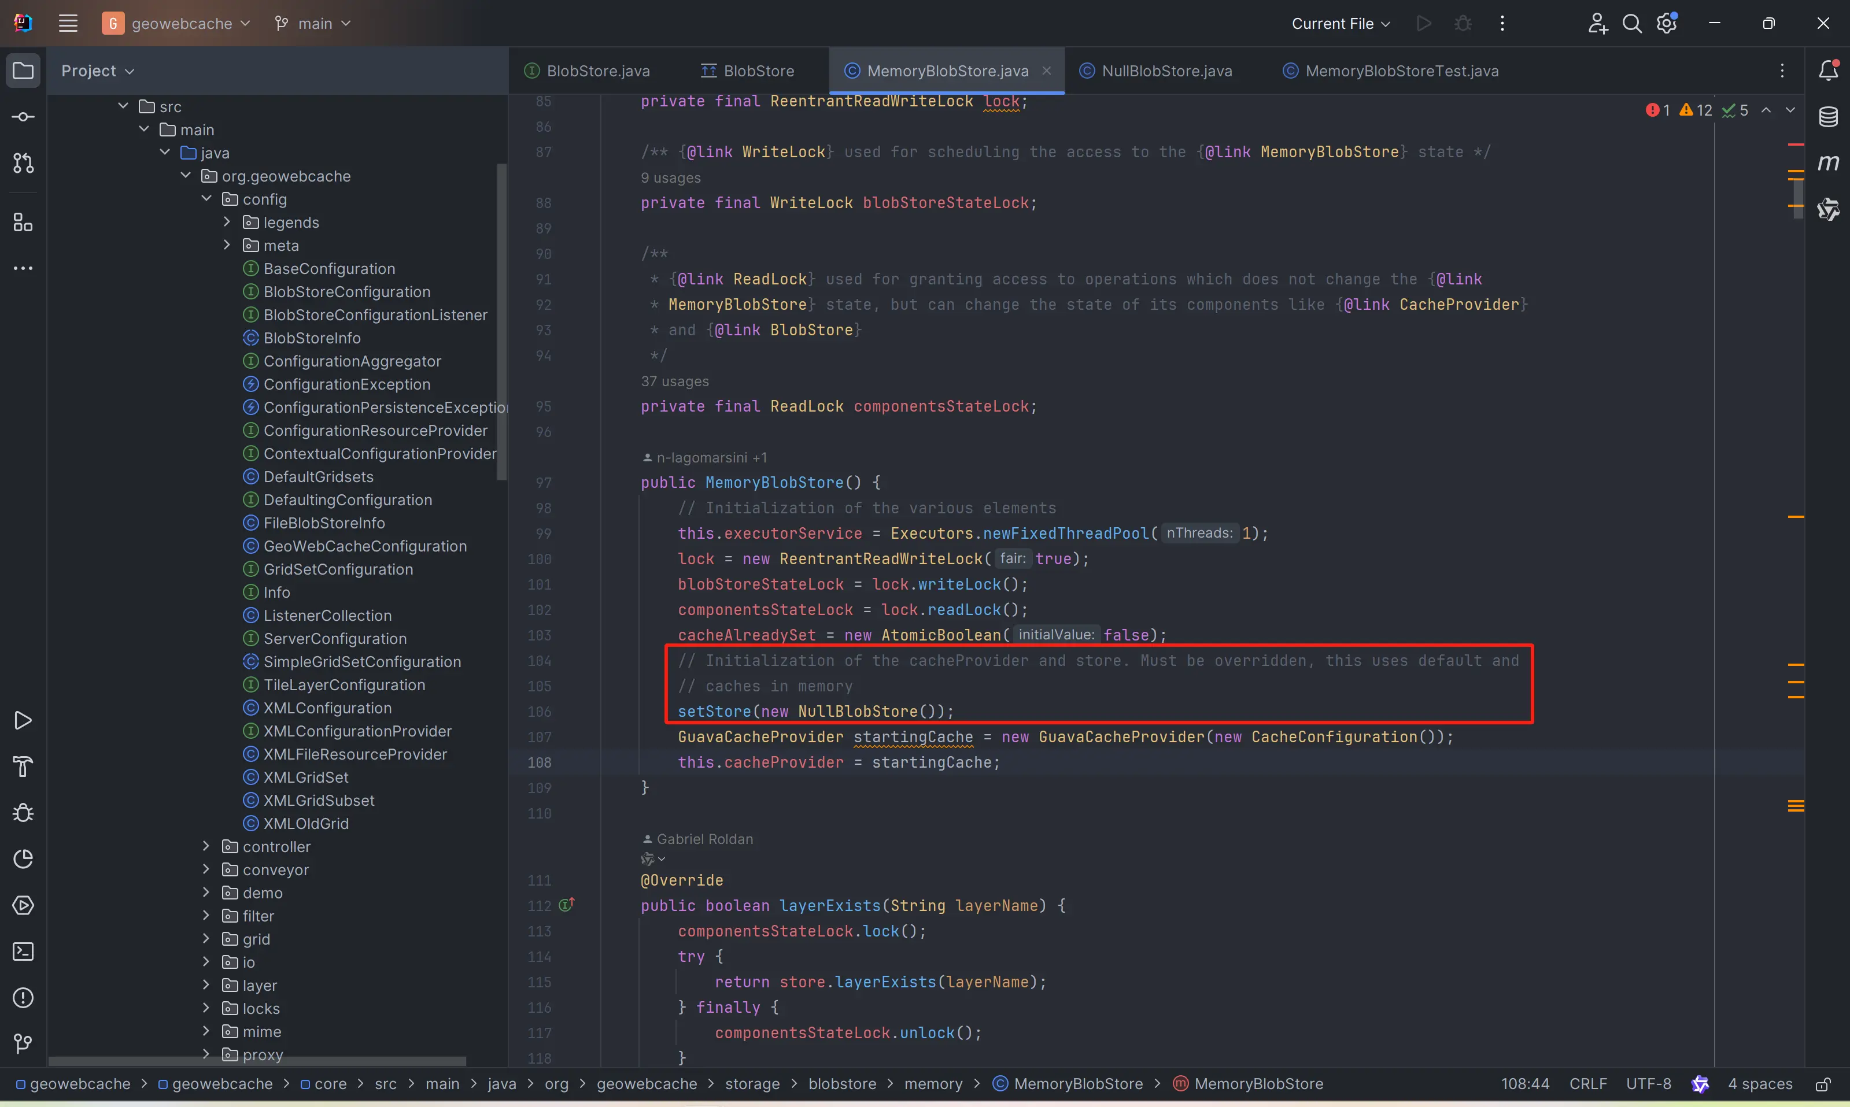The image size is (1850, 1107).
Task: Open Code With Me add-user icon
Action: click(x=1598, y=24)
